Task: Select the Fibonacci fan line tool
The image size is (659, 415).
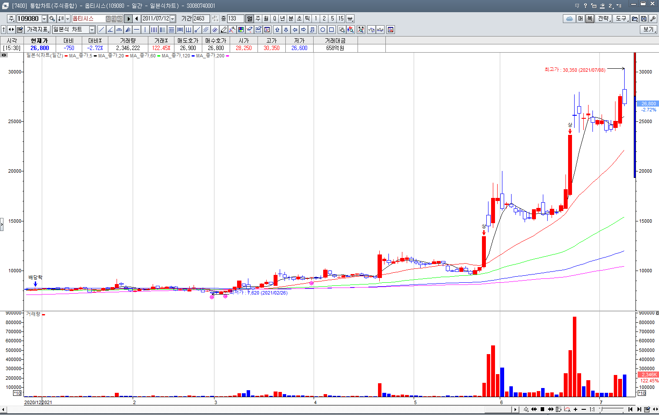Action: (128, 30)
